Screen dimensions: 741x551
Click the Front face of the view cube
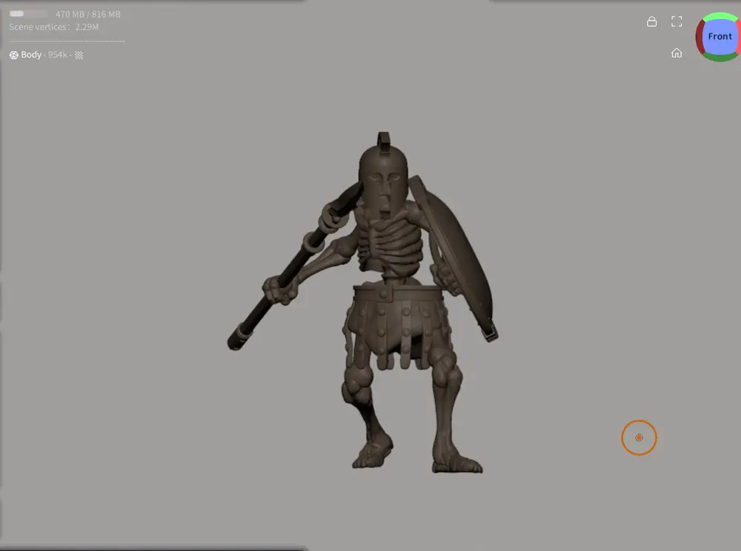click(720, 36)
